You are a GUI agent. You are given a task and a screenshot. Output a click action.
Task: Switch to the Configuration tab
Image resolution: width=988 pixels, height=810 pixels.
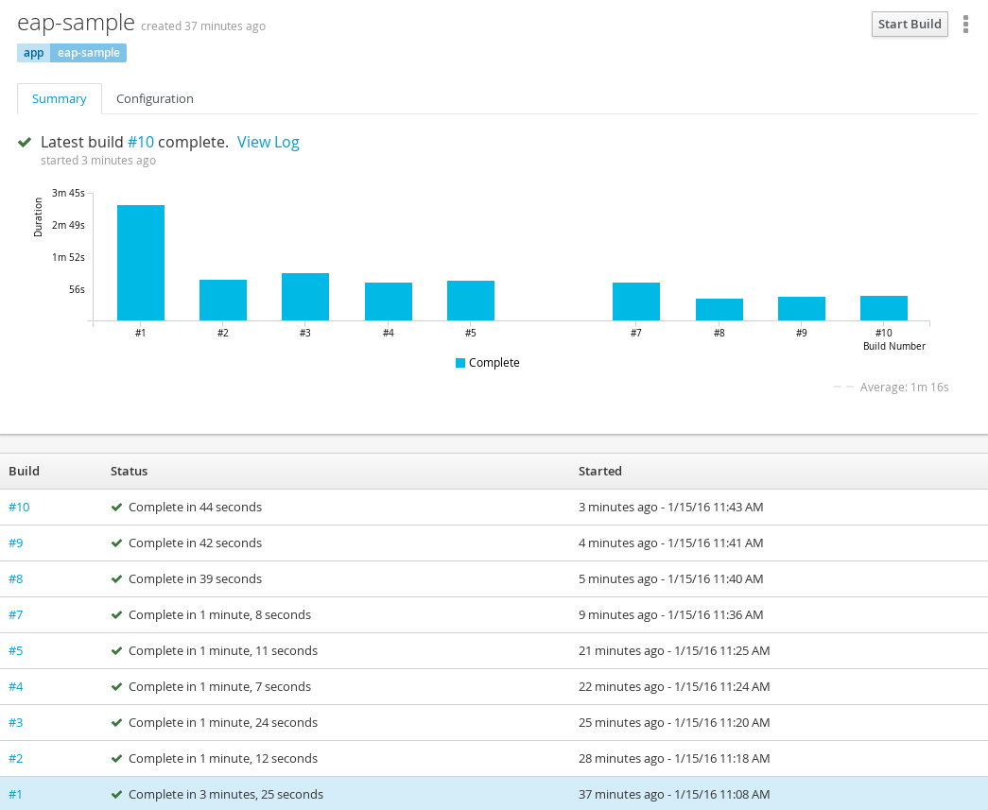154,98
